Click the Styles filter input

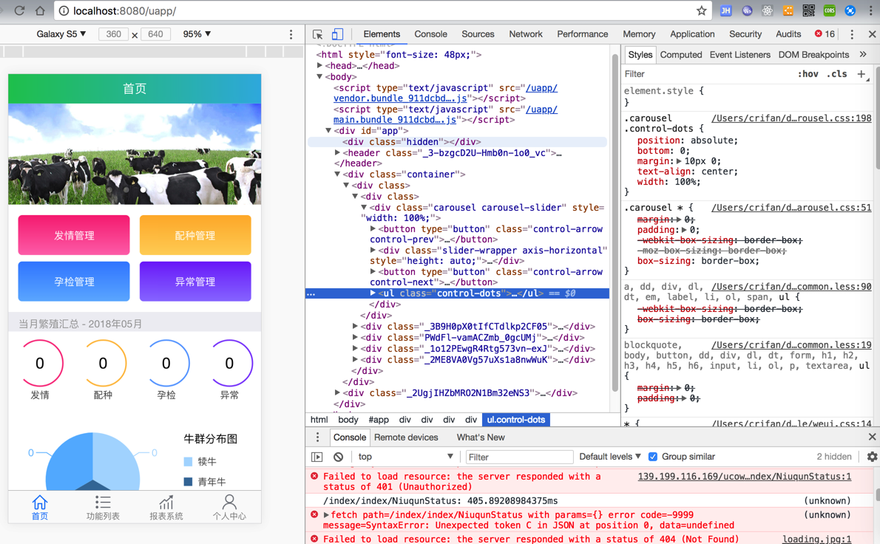[707, 74]
